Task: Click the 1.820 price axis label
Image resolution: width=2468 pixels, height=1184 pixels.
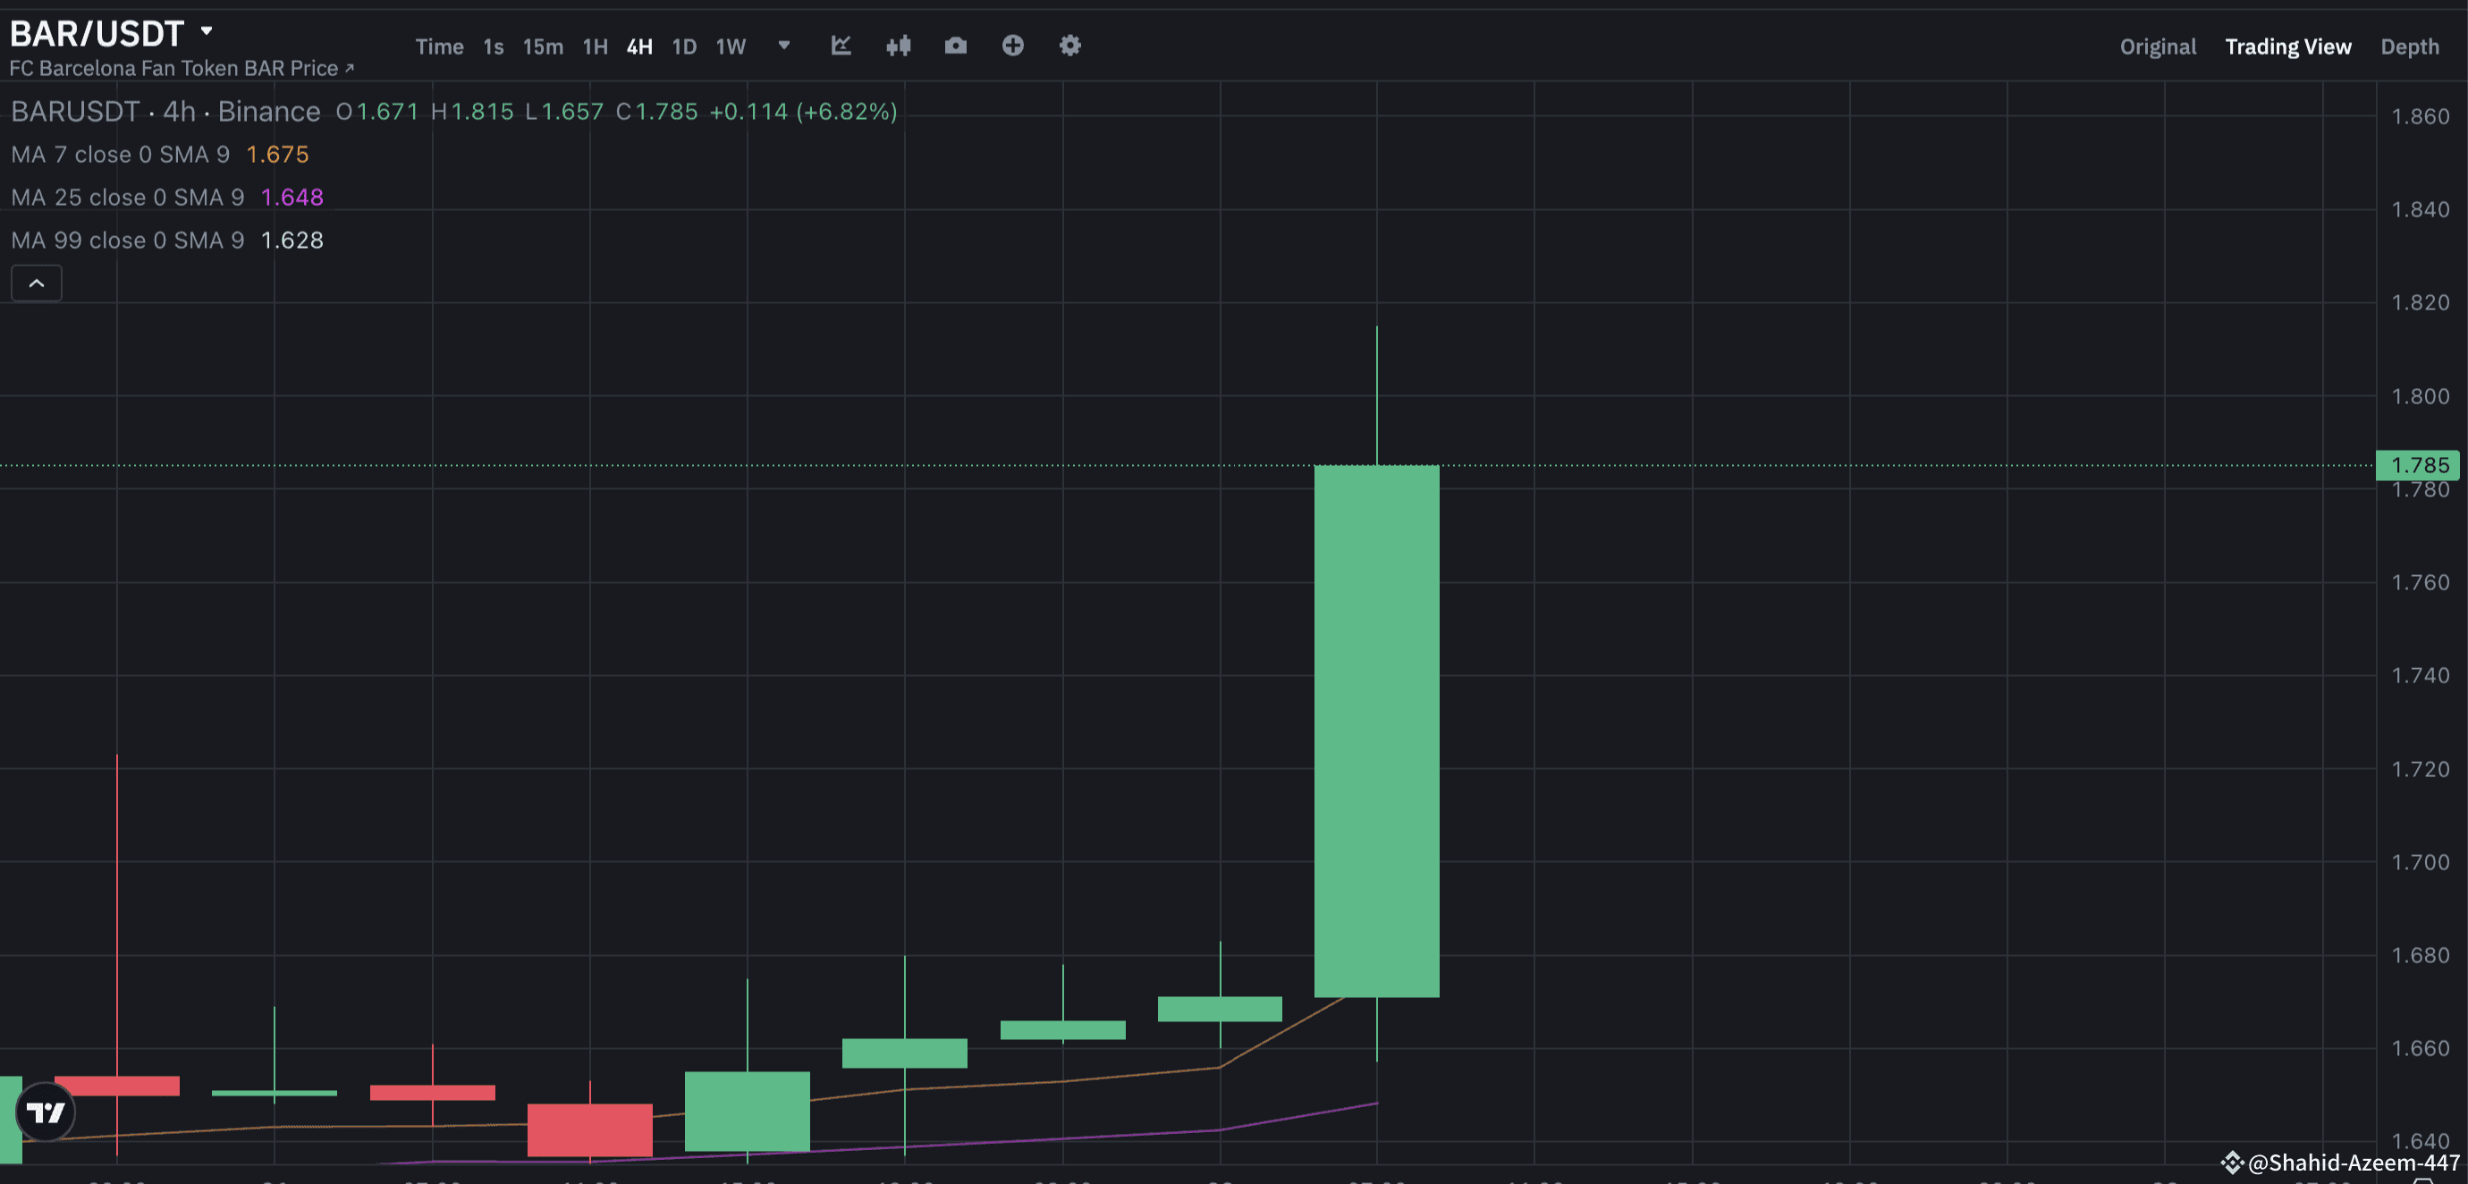Action: click(2420, 302)
